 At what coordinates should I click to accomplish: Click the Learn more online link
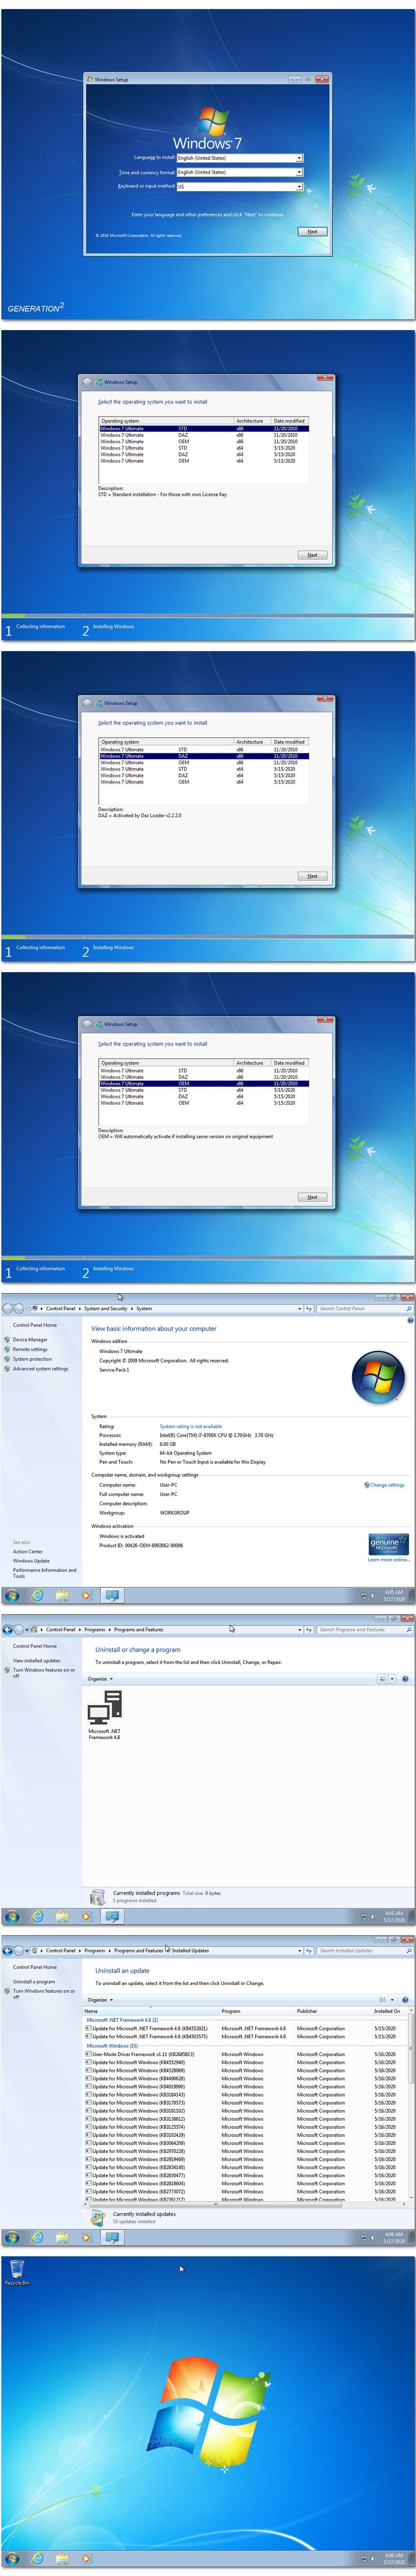click(x=388, y=1560)
